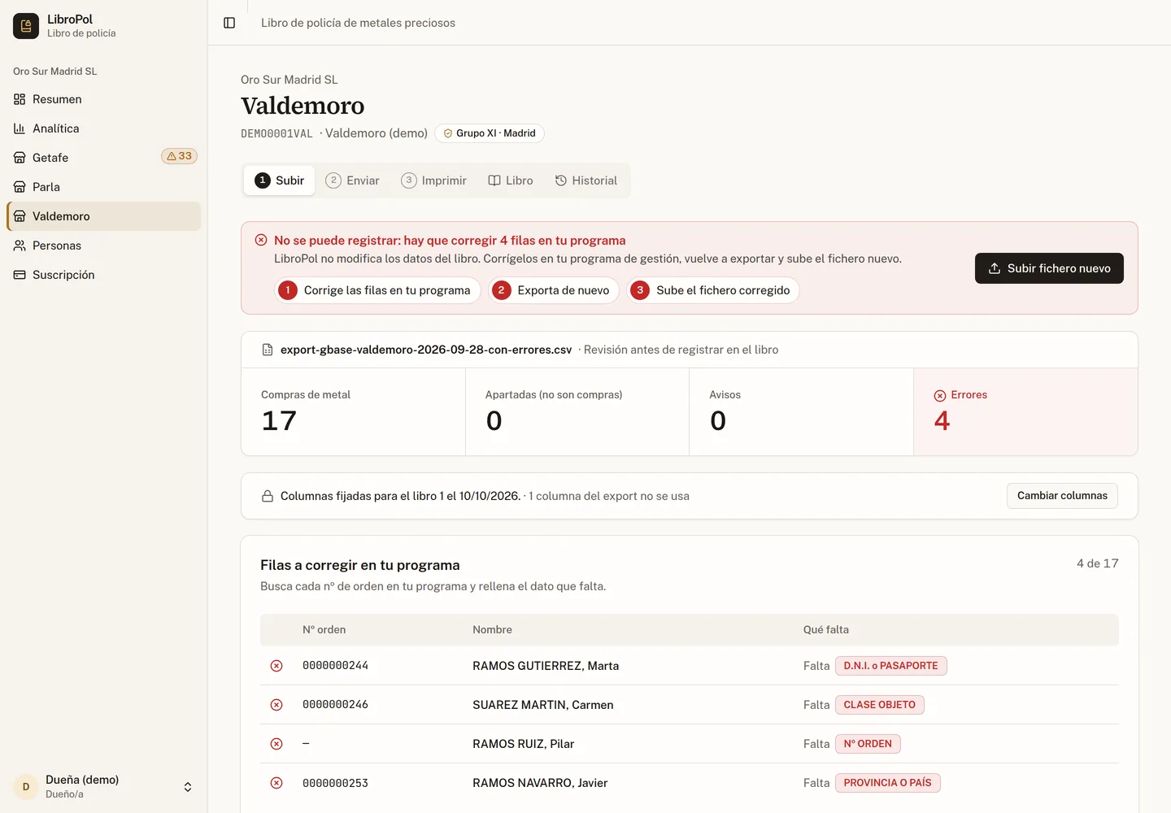1171x813 pixels.
Task: Switch to the Imprimir step tab
Action: [x=433, y=180]
